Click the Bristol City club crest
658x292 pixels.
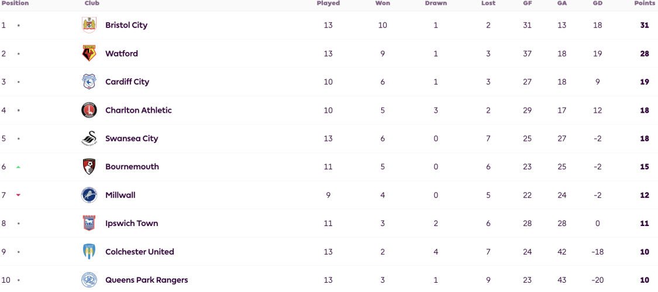pyautogui.click(x=89, y=25)
